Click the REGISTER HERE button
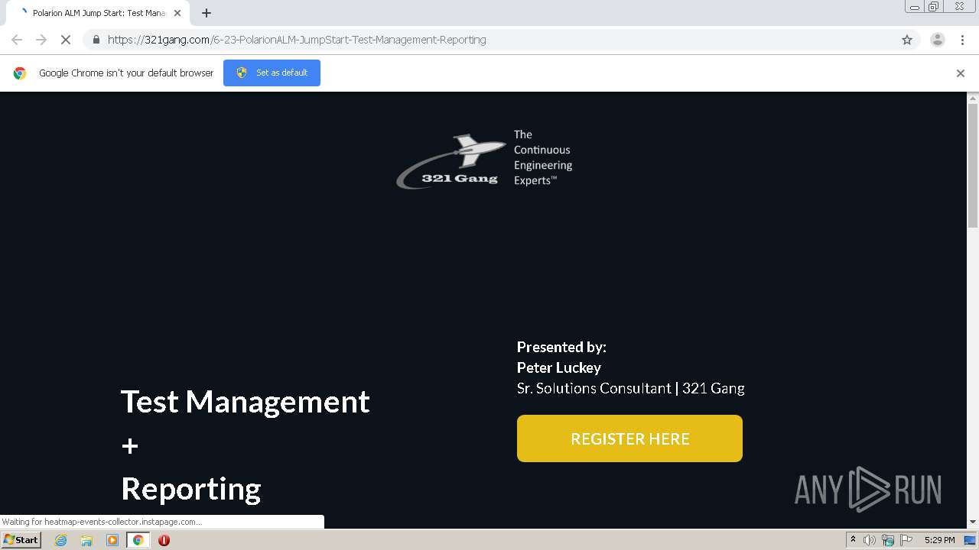979x550 pixels. point(629,438)
